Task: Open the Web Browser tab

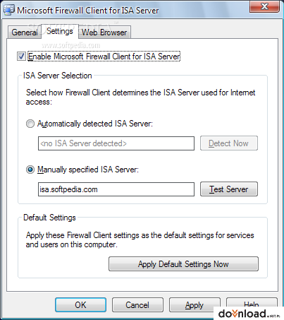Action: (x=104, y=32)
